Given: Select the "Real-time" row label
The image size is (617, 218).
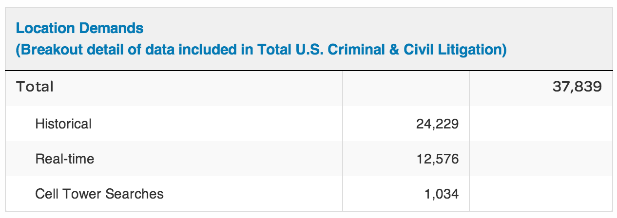Looking at the screenshot, I should pyautogui.click(x=65, y=159).
